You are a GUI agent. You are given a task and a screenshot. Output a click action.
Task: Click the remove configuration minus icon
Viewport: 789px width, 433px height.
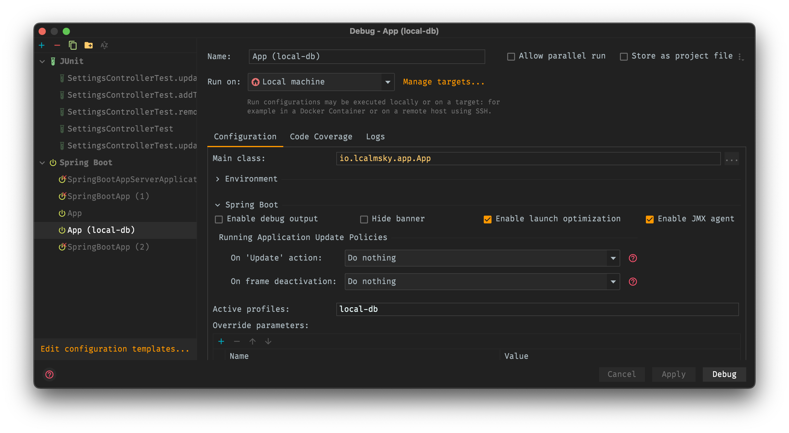coord(57,45)
